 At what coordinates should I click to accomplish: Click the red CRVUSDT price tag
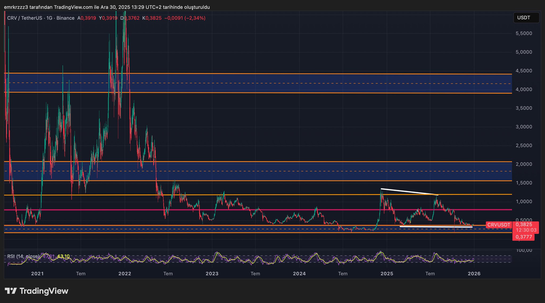pyautogui.click(x=498, y=225)
